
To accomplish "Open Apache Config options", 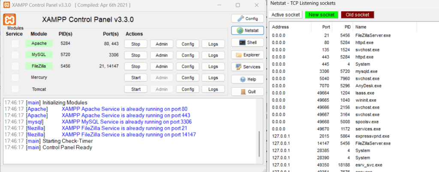I will (188, 44).
